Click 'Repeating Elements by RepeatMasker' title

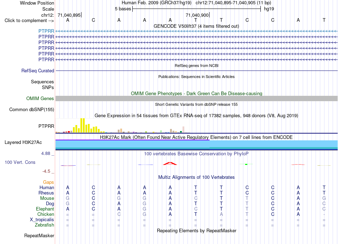coord(197,230)
